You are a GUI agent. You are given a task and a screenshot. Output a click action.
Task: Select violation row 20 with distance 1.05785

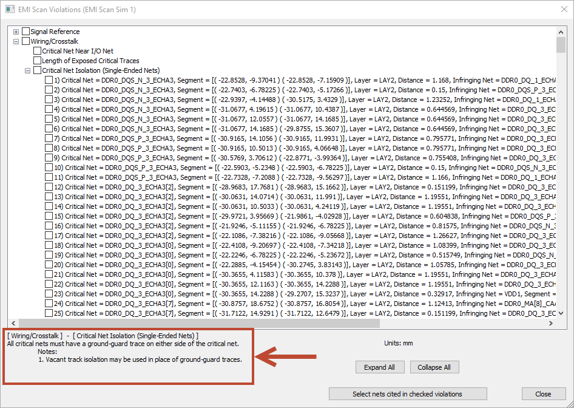[x=305, y=265]
